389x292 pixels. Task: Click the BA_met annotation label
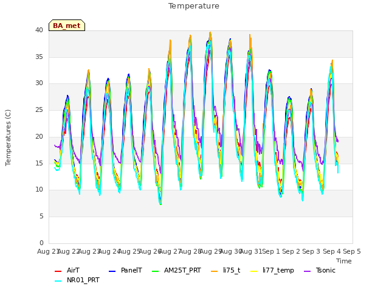pyautogui.click(x=67, y=26)
